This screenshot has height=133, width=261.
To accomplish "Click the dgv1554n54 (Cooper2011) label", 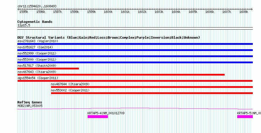I will [x=38, y=78].
